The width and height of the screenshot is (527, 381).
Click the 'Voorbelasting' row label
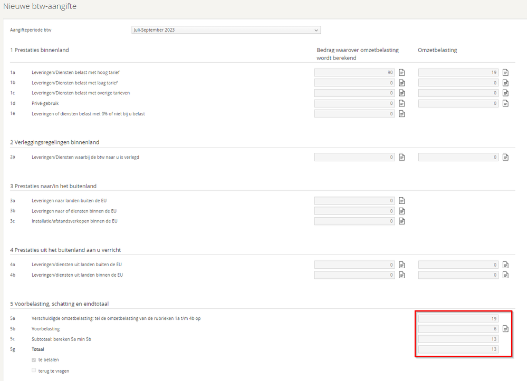coord(46,329)
